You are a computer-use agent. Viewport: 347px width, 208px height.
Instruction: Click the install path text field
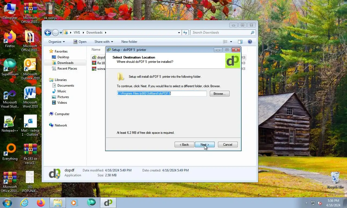click(162, 93)
